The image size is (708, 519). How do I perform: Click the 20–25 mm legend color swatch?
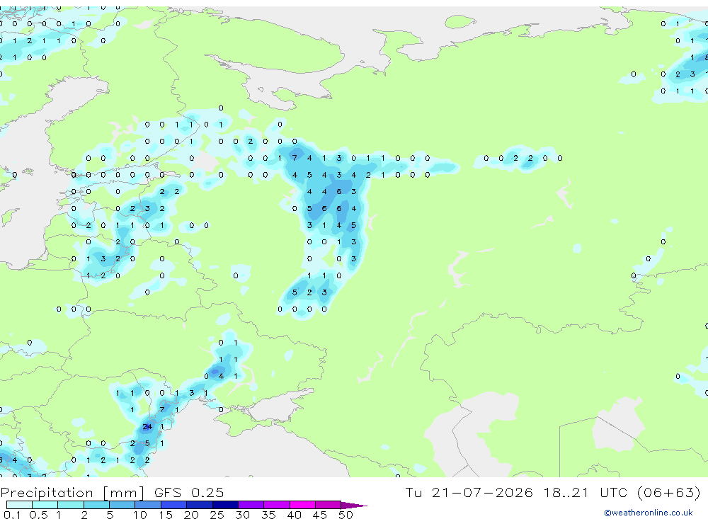[x=200, y=505]
